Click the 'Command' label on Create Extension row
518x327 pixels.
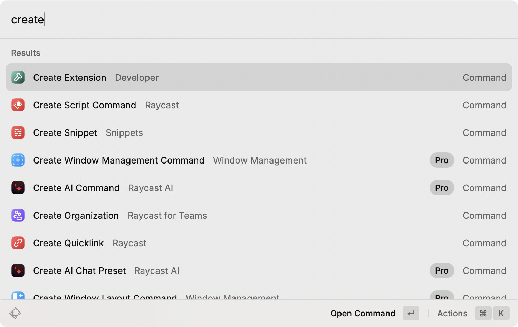point(485,78)
